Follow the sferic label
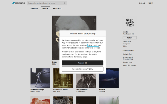 coord(129,38)
